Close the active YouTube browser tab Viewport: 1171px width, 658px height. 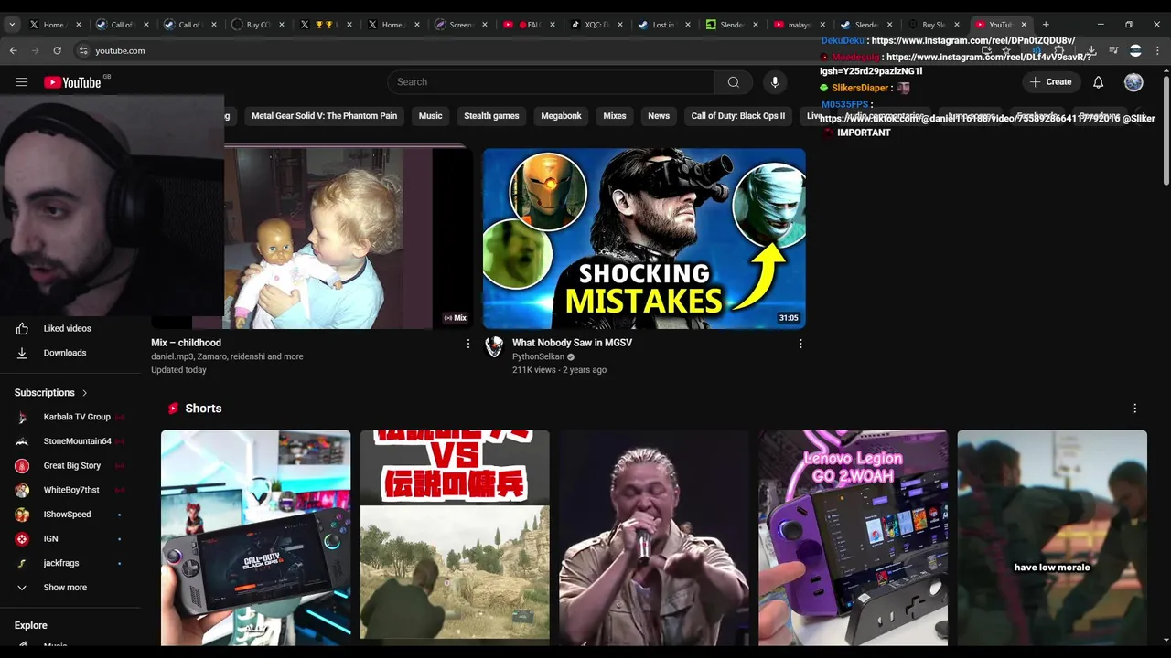click(x=1024, y=25)
